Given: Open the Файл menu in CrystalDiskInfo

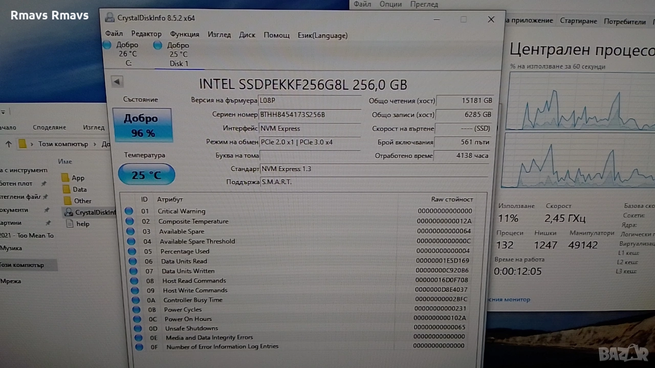Looking at the screenshot, I should (114, 35).
